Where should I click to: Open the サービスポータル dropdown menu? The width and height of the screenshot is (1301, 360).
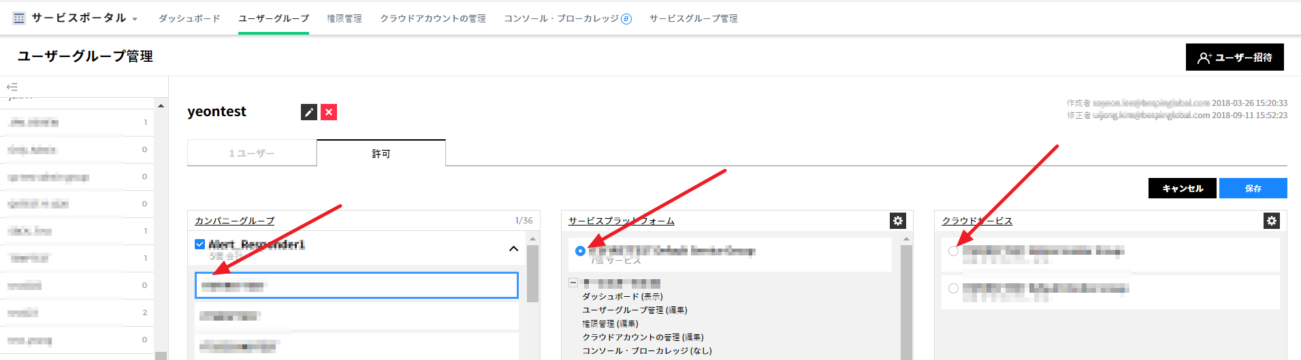pos(135,19)
